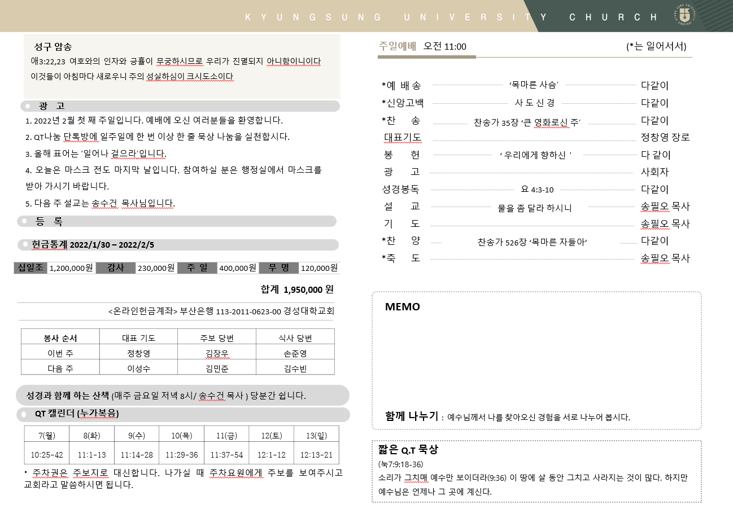Click the '봉사 순서' table header
The image size is (733, 518).
pos(60,338)
